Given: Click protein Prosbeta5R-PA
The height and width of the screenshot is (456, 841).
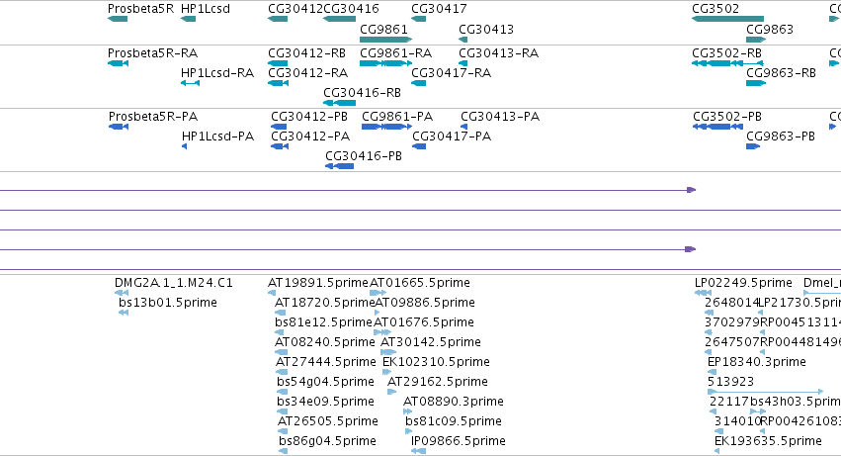Looking at the screenshot, I should (x=153, y=117).
